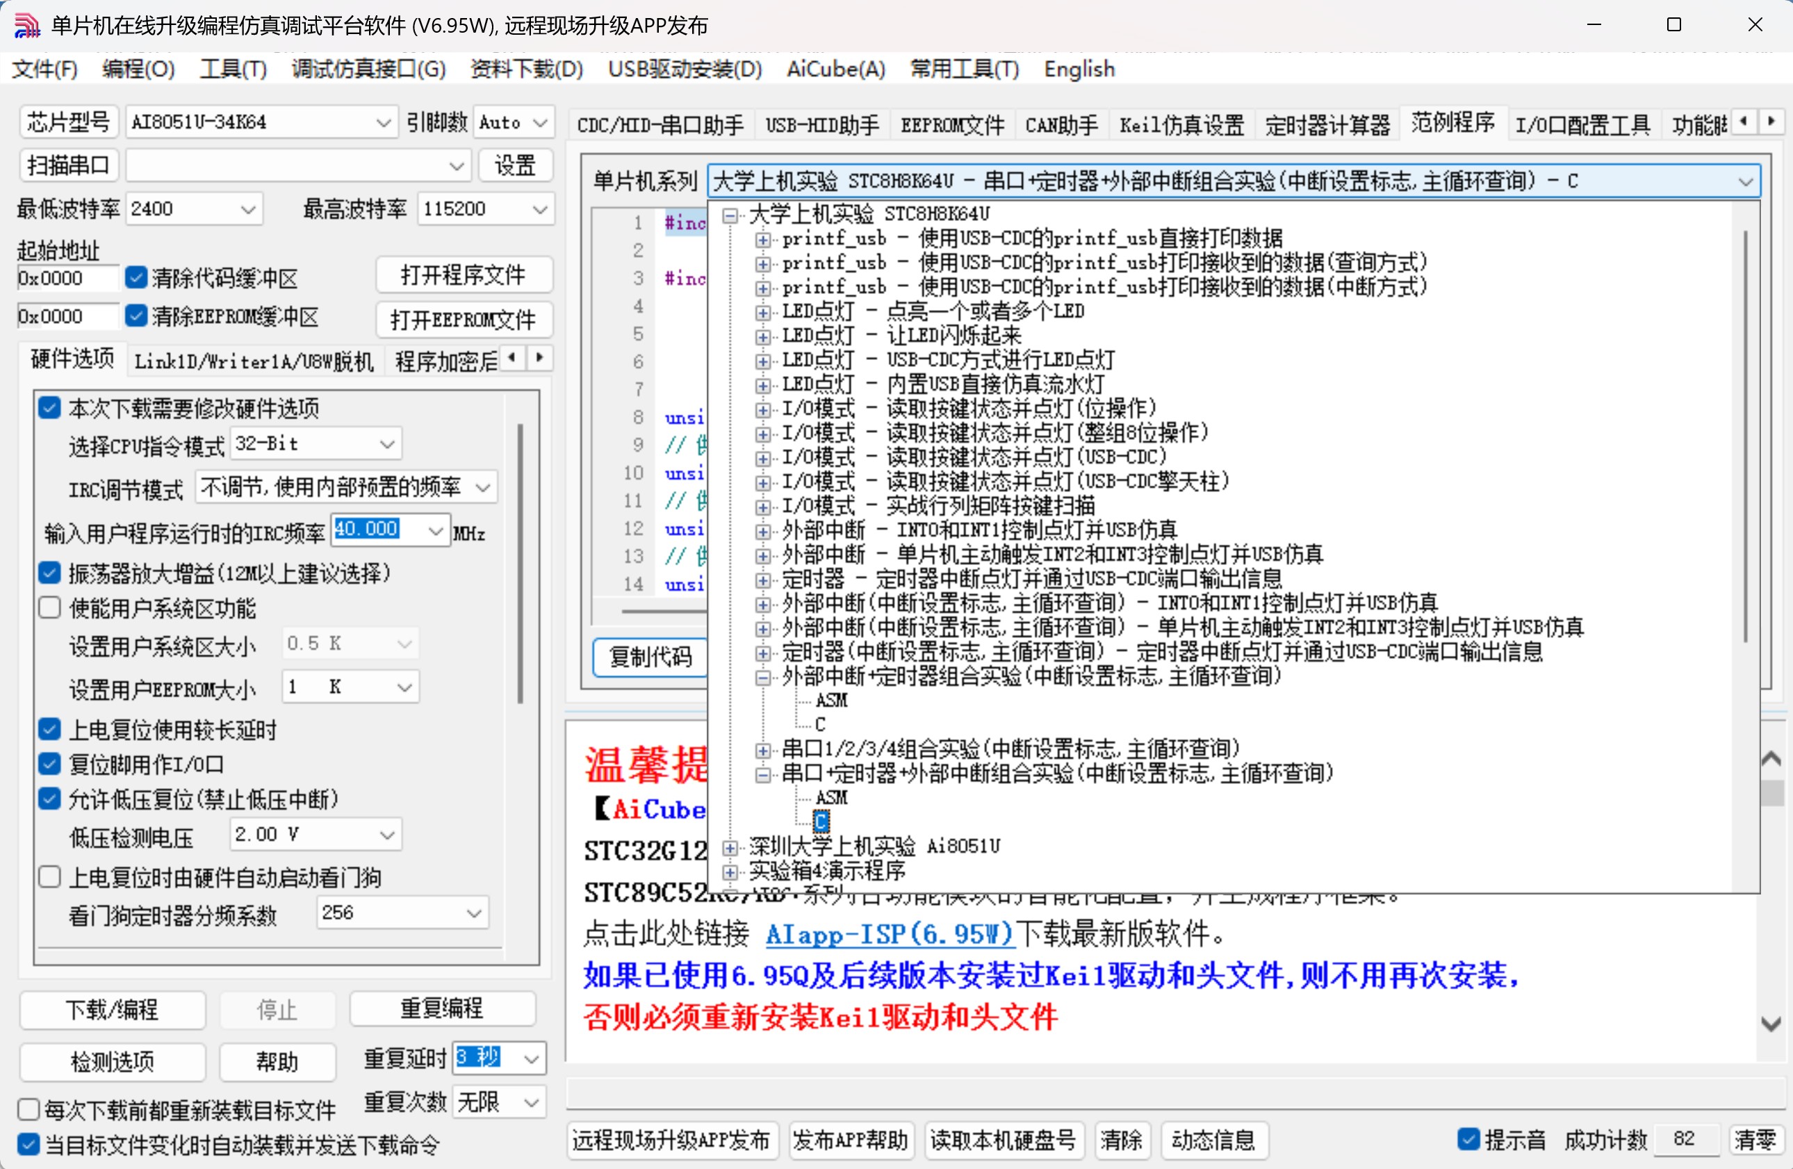Select I/O模式 - 实战行列矩阵按键扫描 item
This screenshot has width=1793, height=1169.
coord(938,505)
